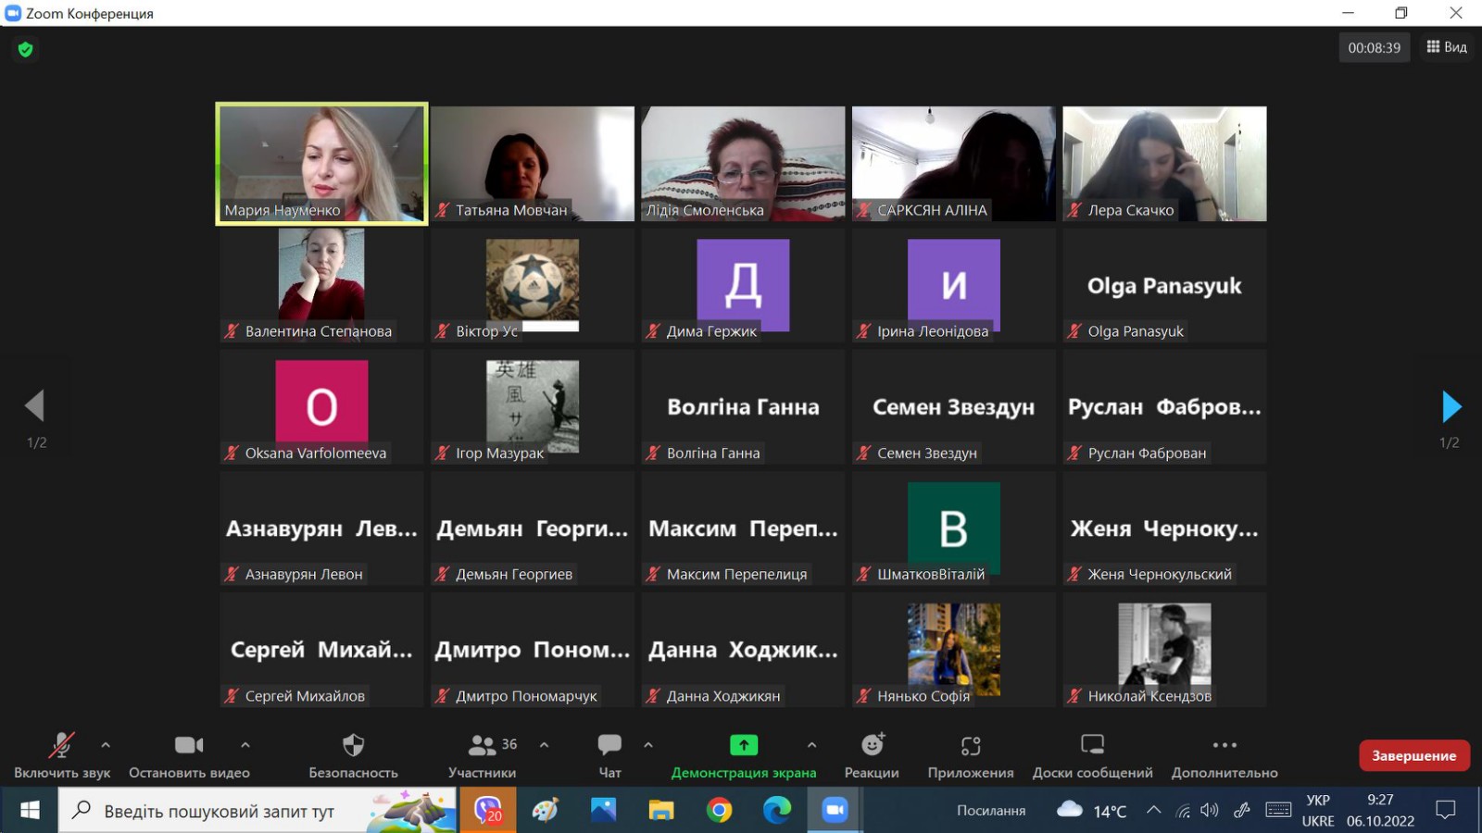Open the View (Вид) layout menu

1447,47
